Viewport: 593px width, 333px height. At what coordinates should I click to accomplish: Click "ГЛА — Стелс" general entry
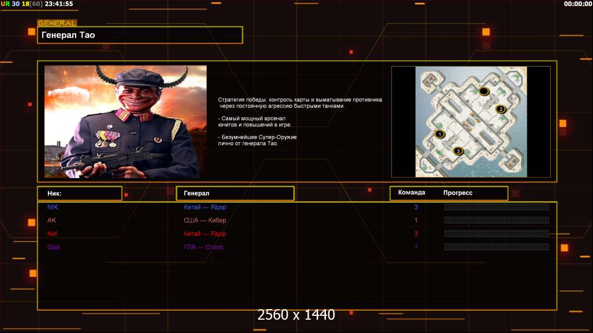pos(204,247)
